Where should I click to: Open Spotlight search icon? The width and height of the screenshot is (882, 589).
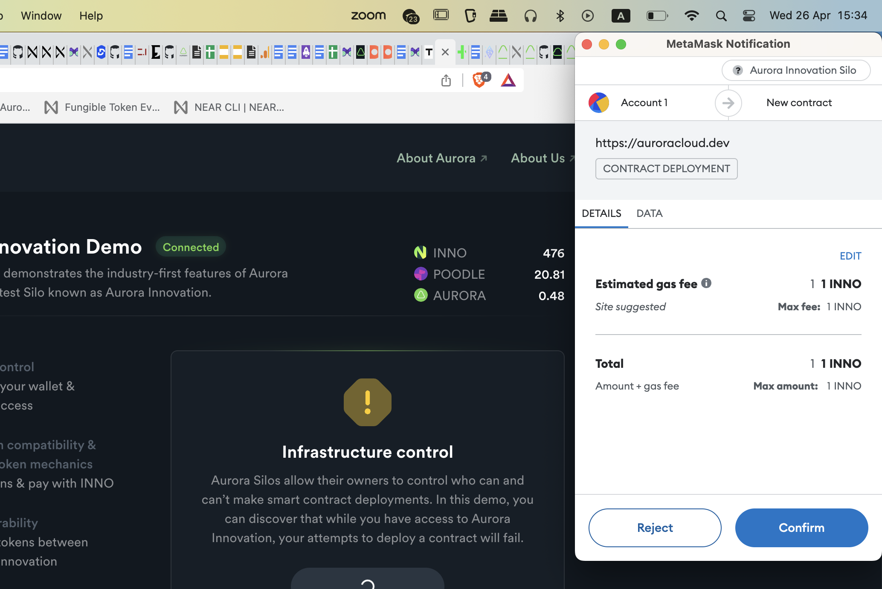[x=721, y=16]
